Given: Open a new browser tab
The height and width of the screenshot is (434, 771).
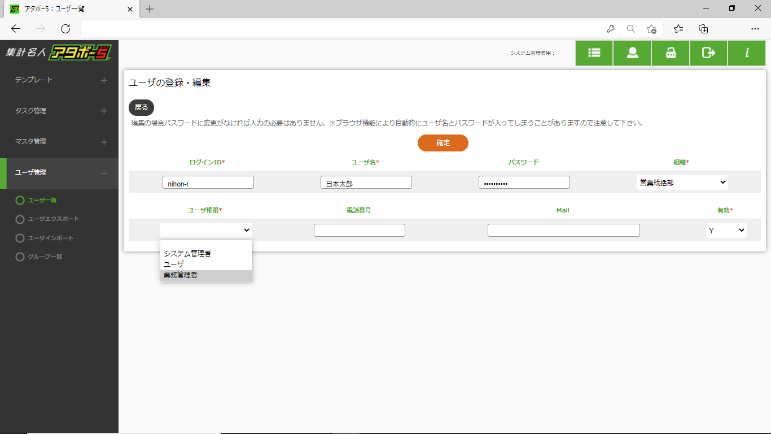Looking at the screenshot, I should tap(150, 9).
